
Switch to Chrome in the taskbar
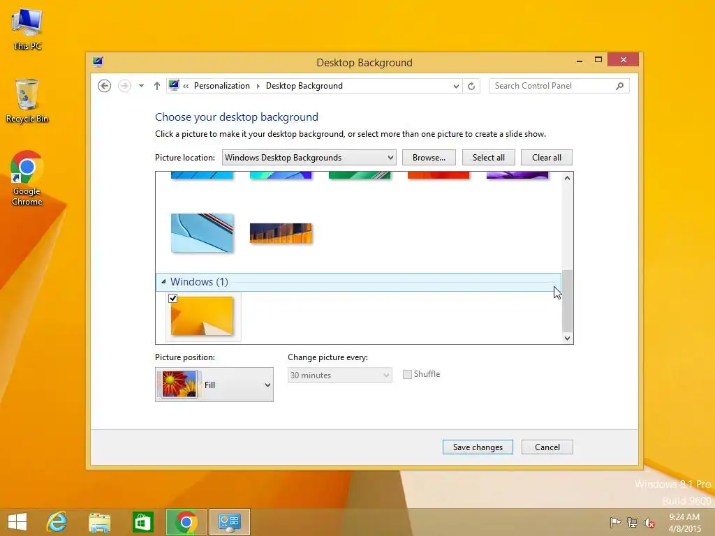point(186,522)
